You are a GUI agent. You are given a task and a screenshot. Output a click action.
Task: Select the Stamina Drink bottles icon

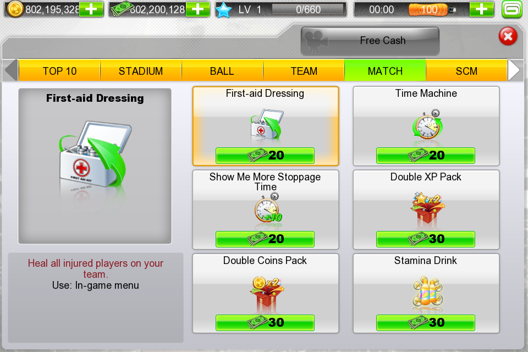pyautogui.click(x=427, y=291)
